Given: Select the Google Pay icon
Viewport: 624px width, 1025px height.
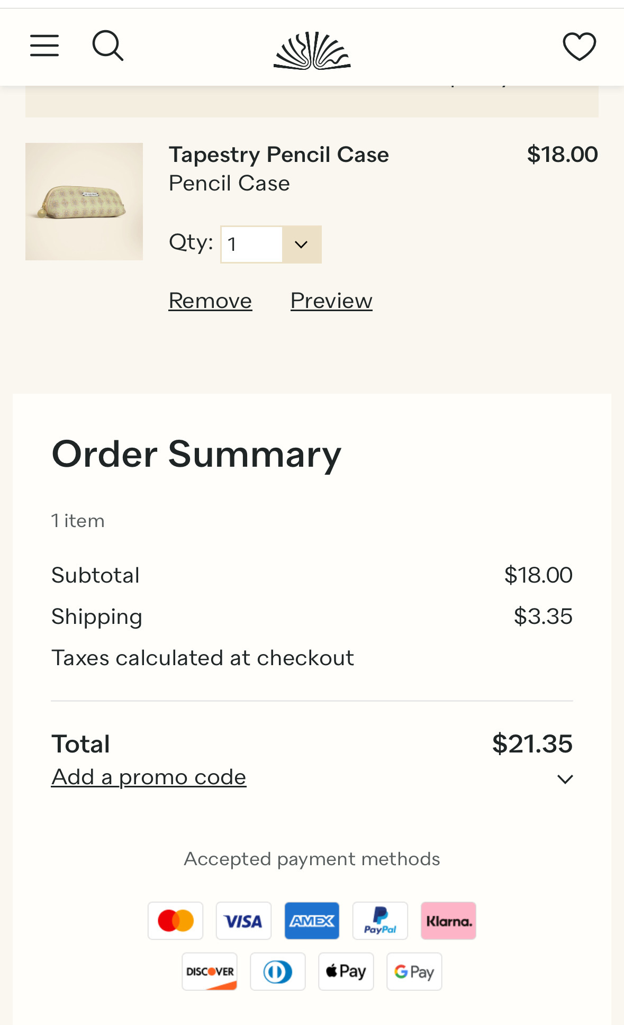Looking at the screenshot, I should 414,972.
